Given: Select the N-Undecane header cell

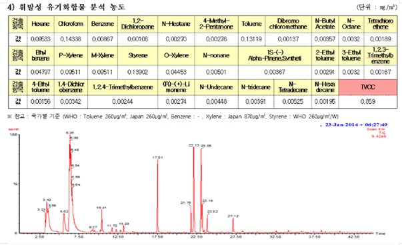Looking at the screenshot, I should click(216, 87).
